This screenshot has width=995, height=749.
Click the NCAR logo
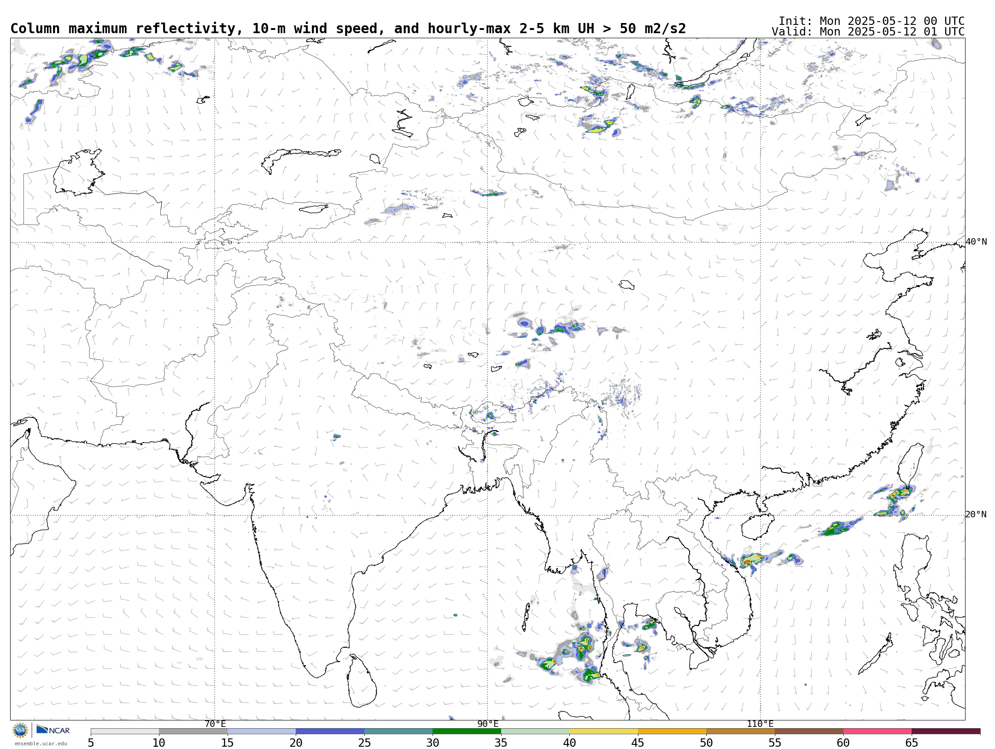click(53, 730)
